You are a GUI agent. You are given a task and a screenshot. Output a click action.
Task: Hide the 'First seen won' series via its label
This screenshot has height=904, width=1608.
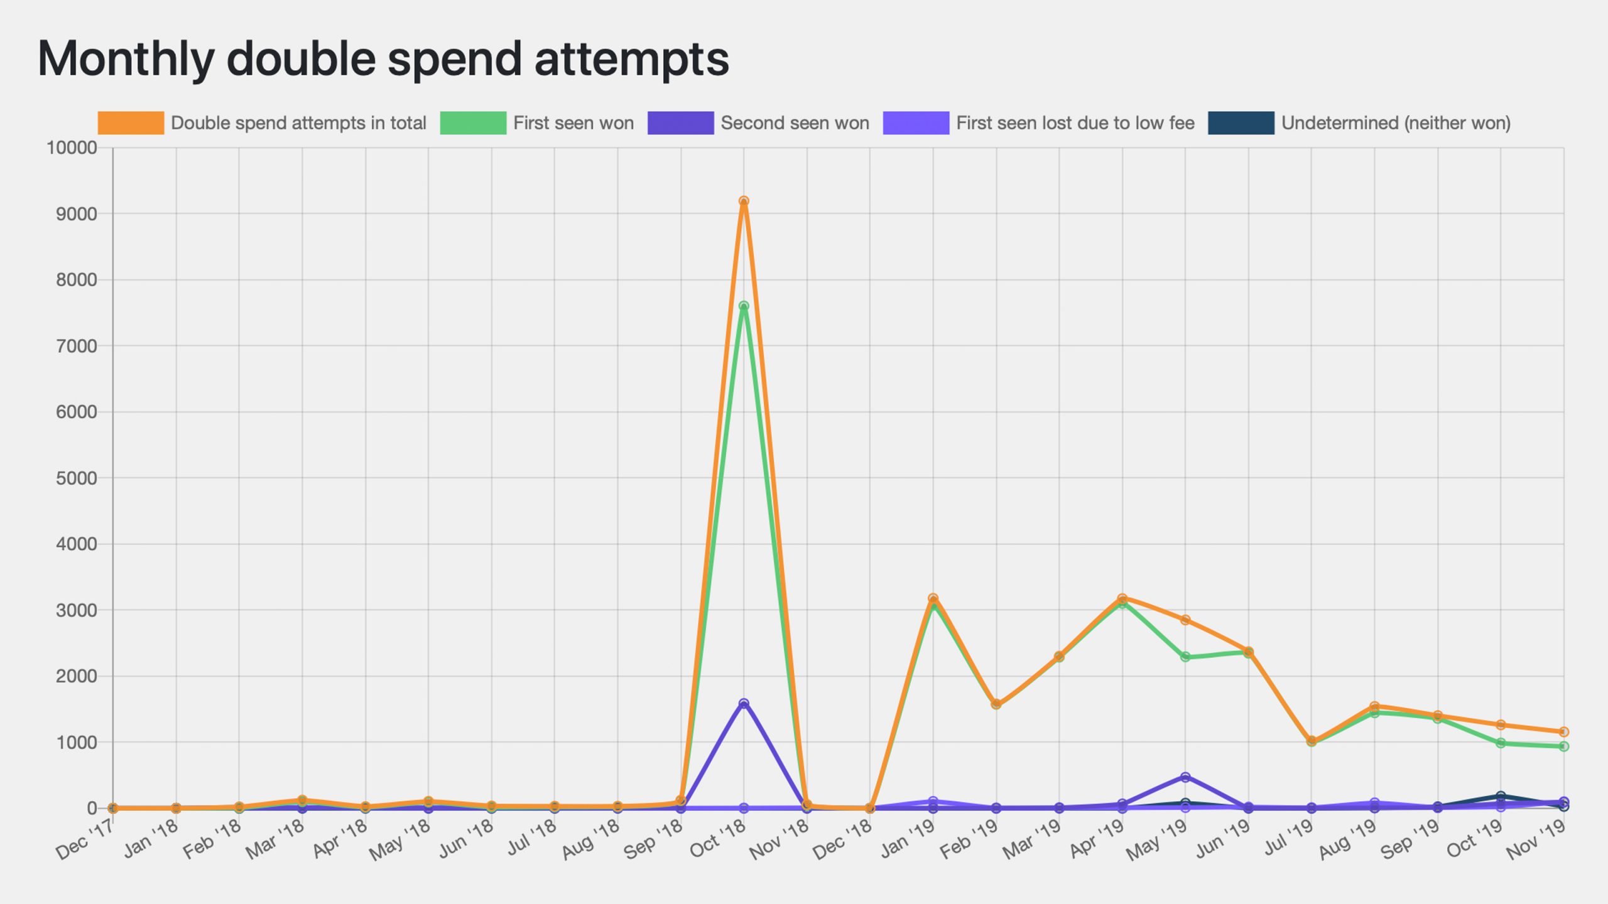coord(573,123)
